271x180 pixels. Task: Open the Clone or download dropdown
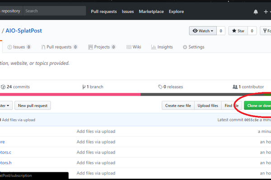257,105
